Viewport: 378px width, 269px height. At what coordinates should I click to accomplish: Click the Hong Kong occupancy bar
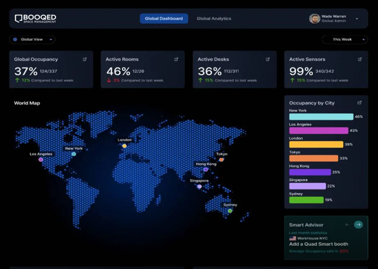(310, 172)
